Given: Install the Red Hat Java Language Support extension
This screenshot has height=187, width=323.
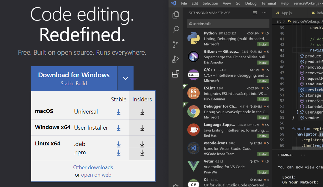Looking at the screenshot, I should (x=263, y=136).
